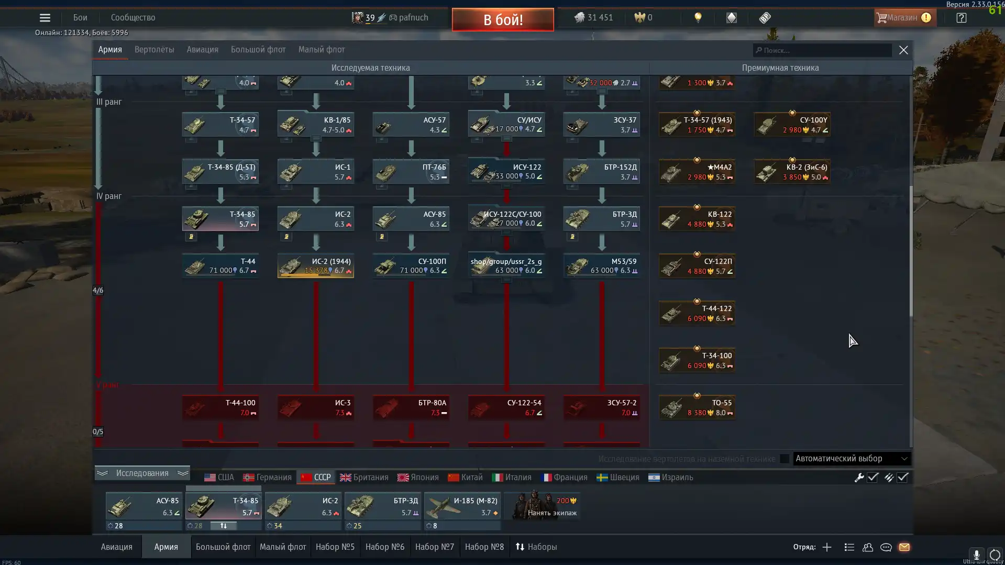Select the США nation tab
Viewport: 1005px width, 565px height.
(219, 478)
